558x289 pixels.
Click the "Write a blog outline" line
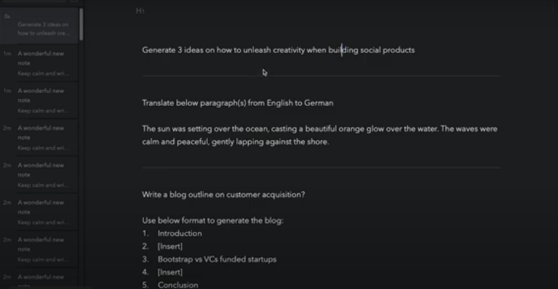coord(223,195)
